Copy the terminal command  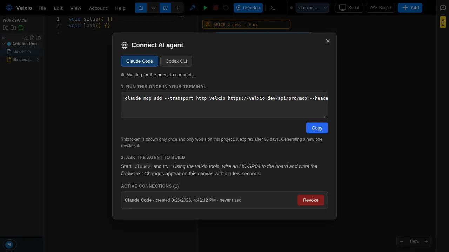pyautogui.click(x=317, y=128)
